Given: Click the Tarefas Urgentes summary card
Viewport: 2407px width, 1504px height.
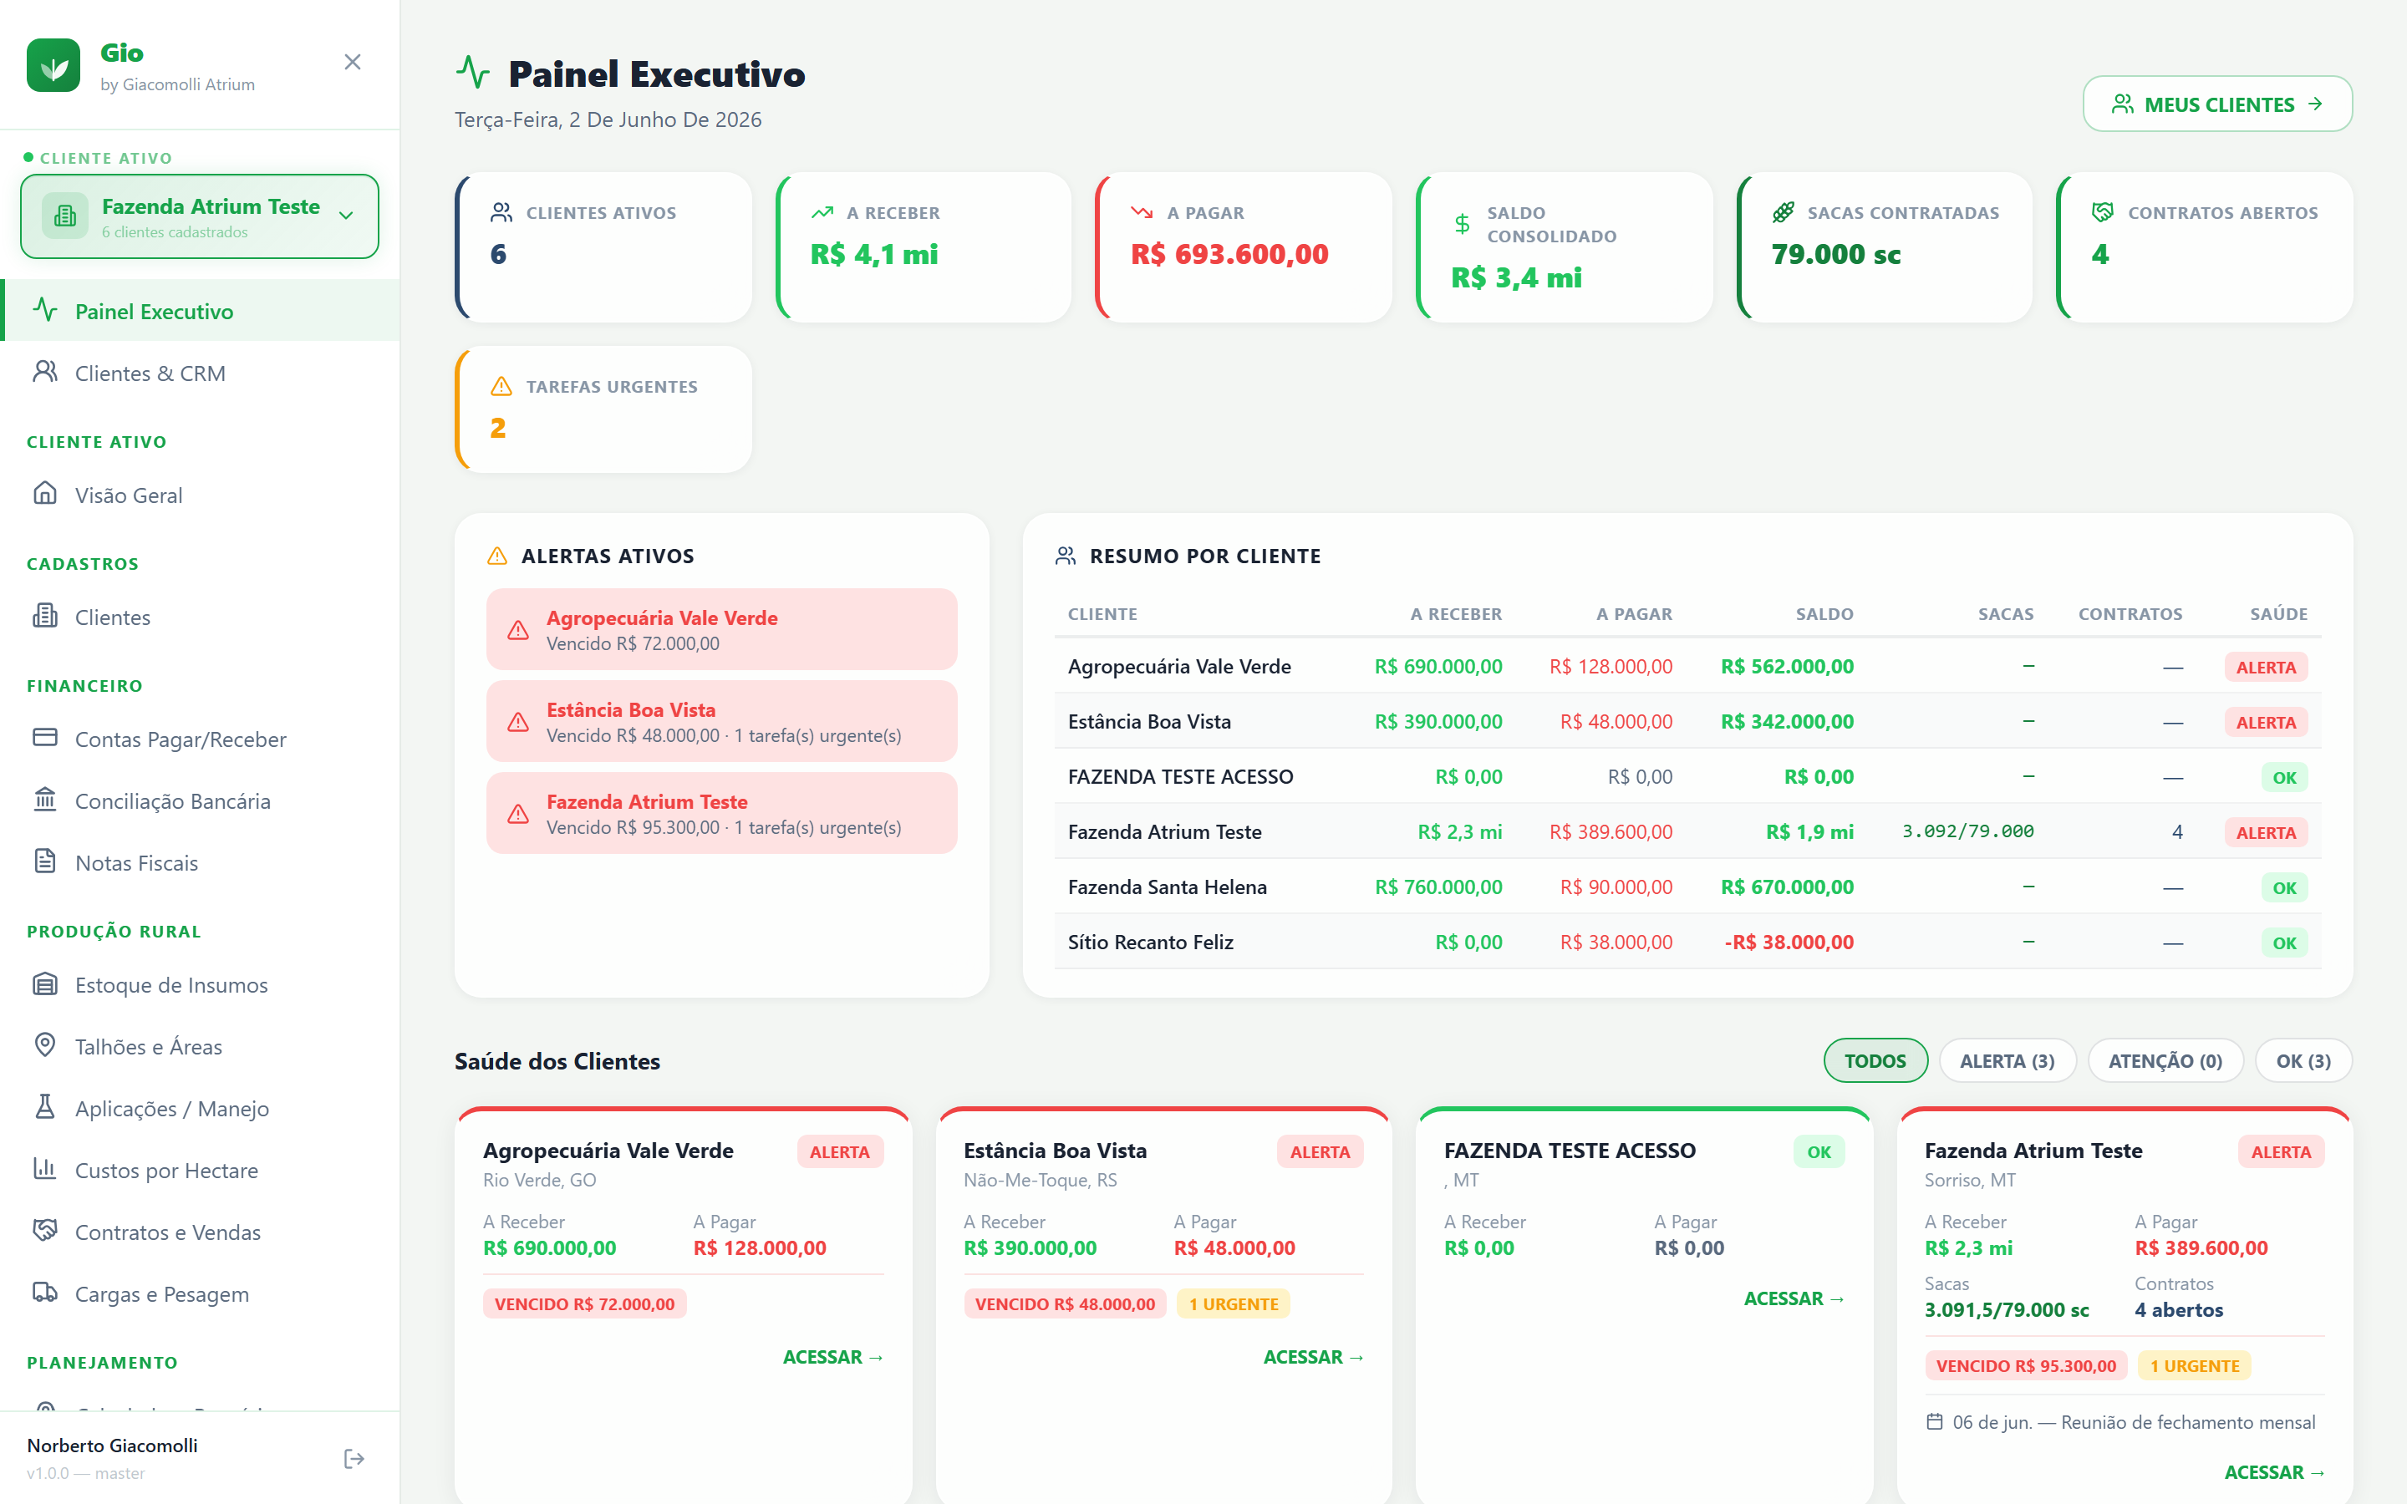Looking at the screenshot, I should point(603,409).
